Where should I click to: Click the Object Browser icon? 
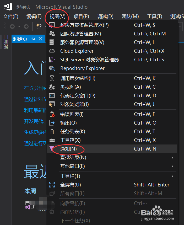tap(52, 104)
